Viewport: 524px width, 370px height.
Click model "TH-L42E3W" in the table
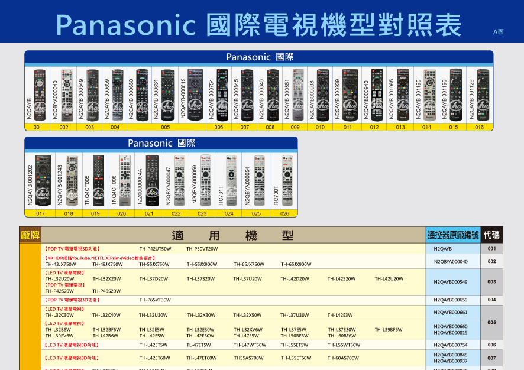(x=340, y=315)
